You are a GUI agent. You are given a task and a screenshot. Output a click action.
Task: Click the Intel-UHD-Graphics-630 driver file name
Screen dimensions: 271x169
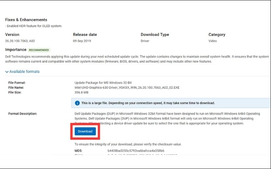pyautogui.click(x=127, y=87)
